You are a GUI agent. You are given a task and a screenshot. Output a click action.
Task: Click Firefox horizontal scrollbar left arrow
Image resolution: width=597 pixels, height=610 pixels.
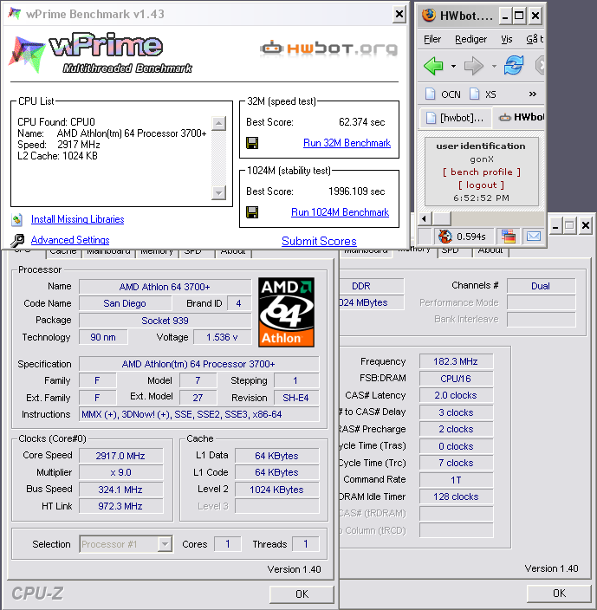[x=425, y=218]
